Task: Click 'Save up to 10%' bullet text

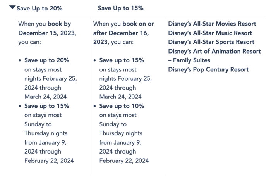Action: click(x=122, y=106)
